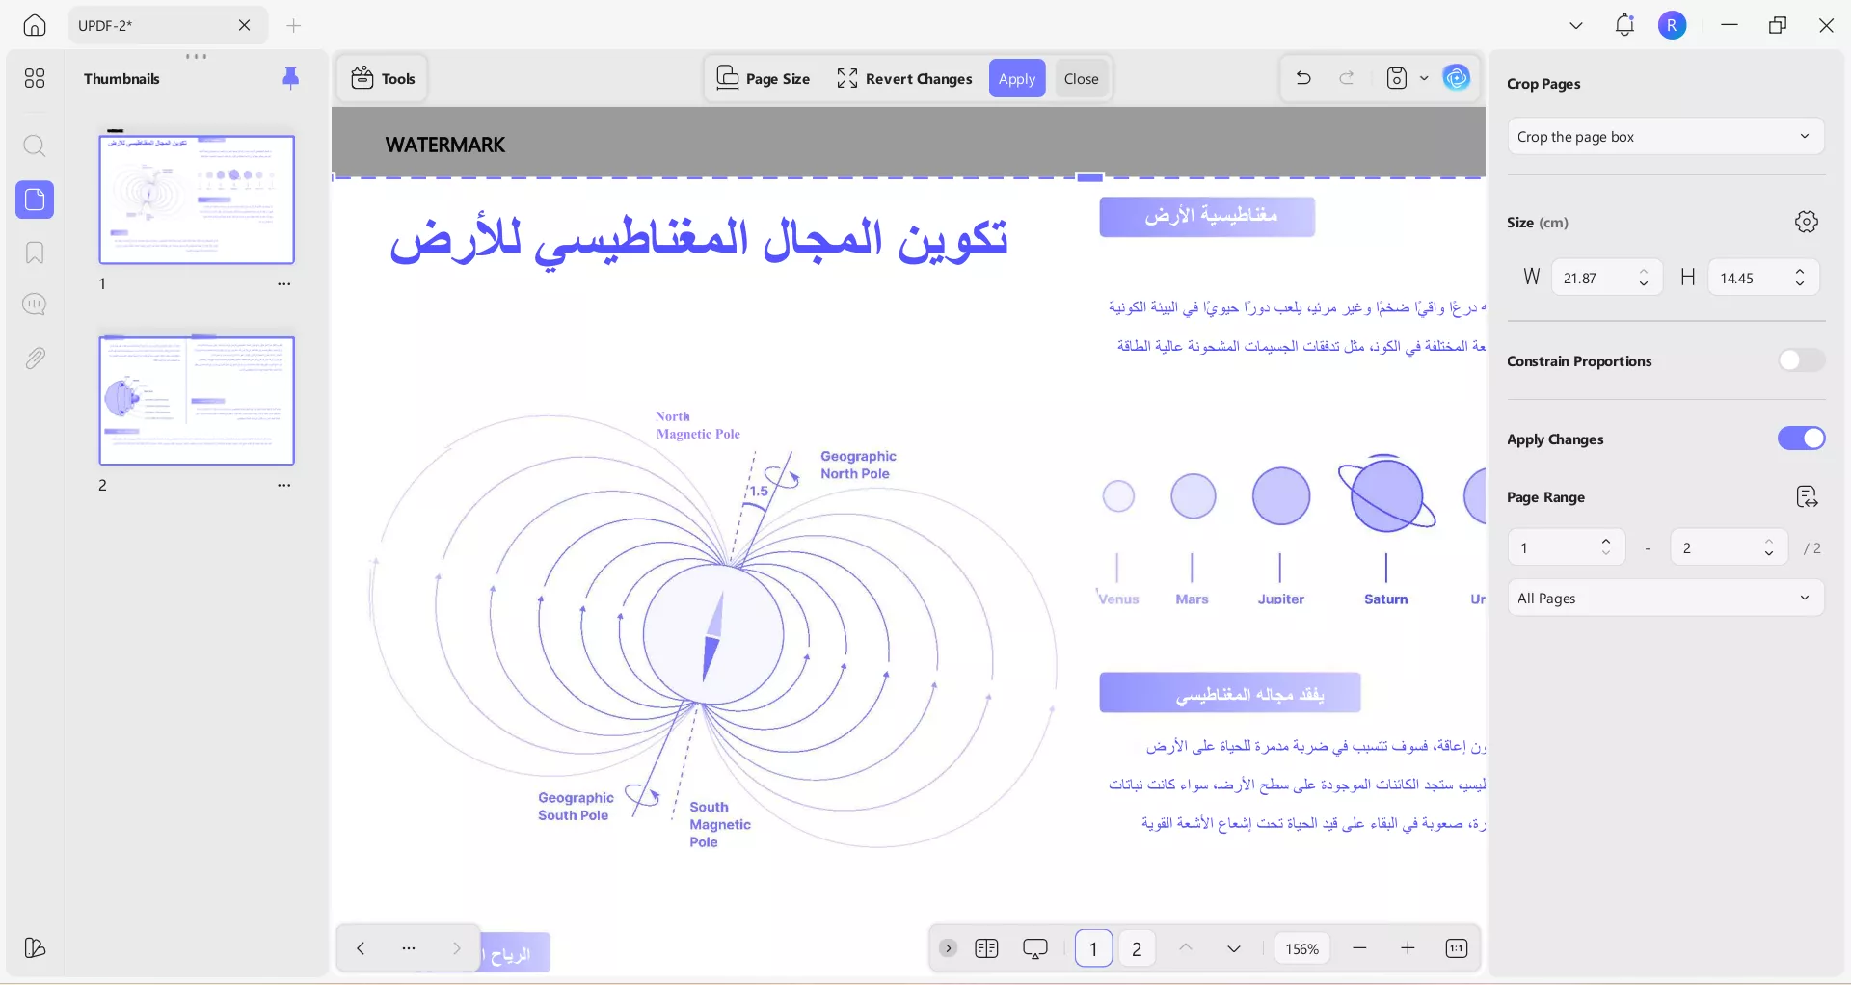Open the Comments panel in the sidebar
Image resolution: width=1851 pixels, height=985 pixels.
click(x=35, y=305)
